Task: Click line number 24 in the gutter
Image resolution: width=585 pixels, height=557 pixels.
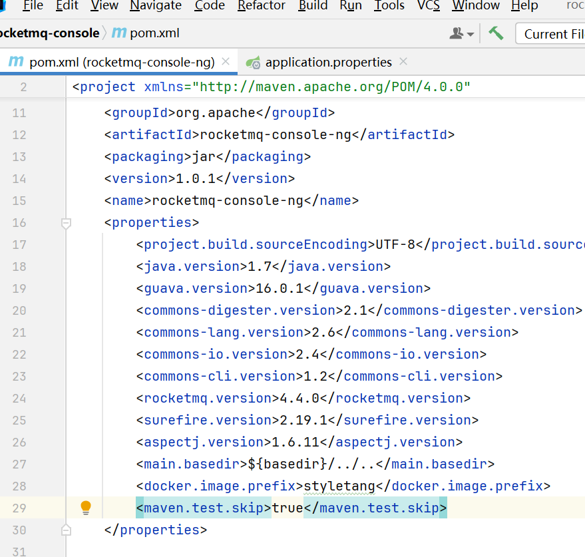Action: click(19, 399)
